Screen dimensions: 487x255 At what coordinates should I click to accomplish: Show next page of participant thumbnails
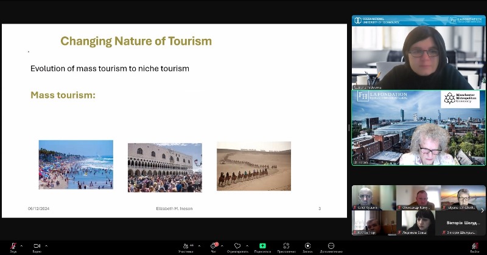tap(482, 211)
